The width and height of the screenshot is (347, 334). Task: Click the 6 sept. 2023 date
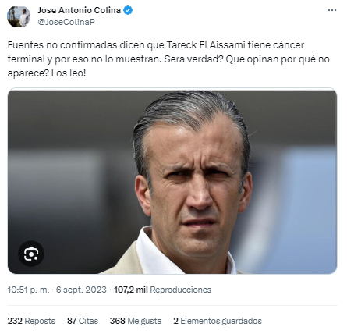[x=81, y=290]
